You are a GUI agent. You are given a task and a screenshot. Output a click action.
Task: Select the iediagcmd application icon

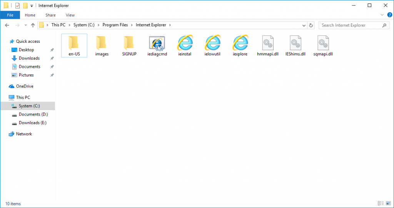click(x=157, y=43)
